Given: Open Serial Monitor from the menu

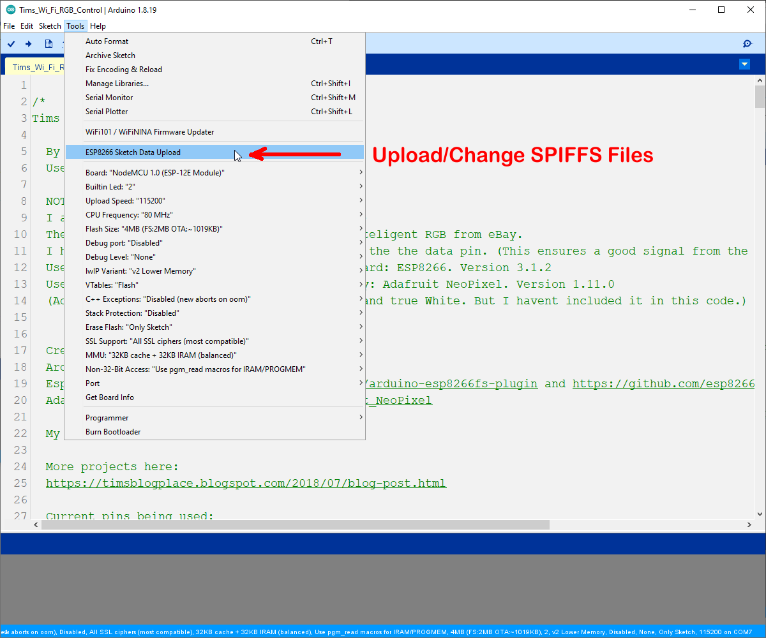Looking at the screenshot, I should pos(214,98).
